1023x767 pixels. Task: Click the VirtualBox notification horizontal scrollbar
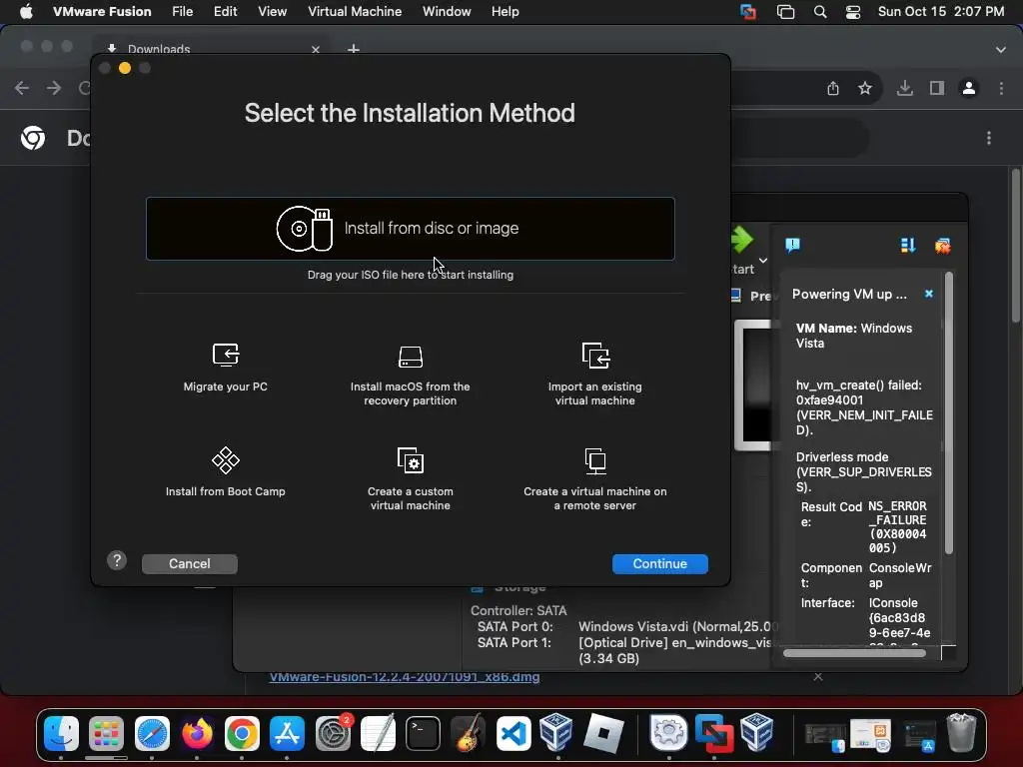coord(854,653)
